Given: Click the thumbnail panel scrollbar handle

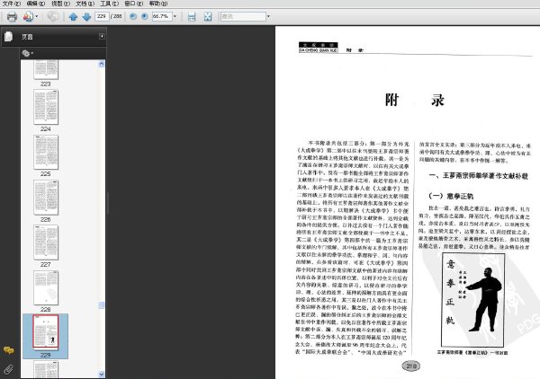Looking at the screenshot, I should 101,305.
